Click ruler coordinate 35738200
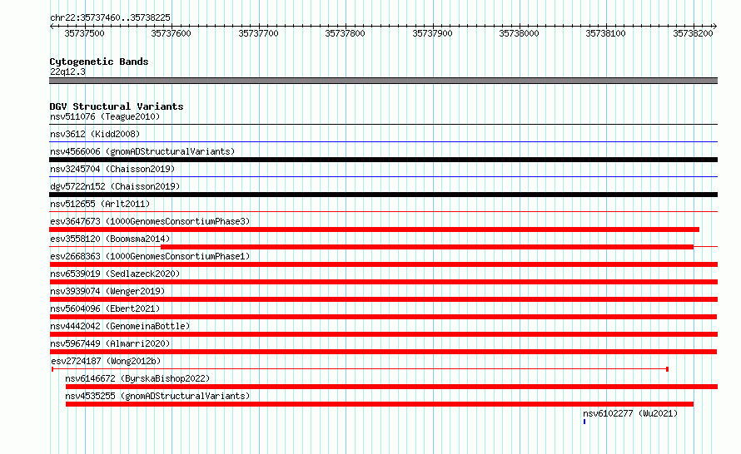The height and width of the screenshot is (454, 741). [x=693, y=33]
